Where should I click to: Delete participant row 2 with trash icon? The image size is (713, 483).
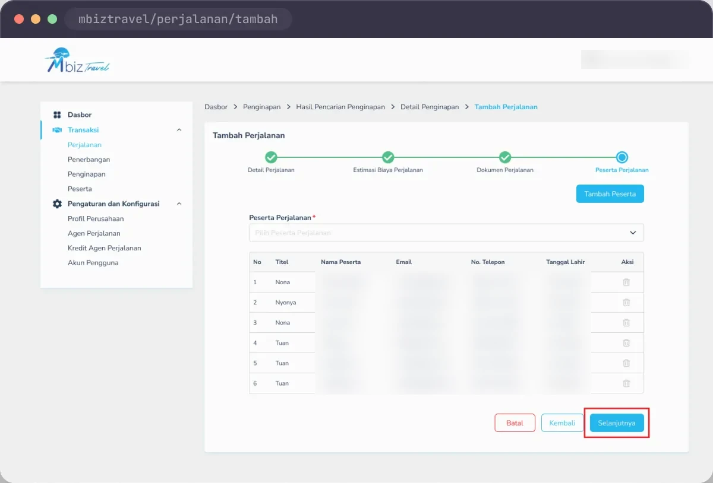[626, 303]
